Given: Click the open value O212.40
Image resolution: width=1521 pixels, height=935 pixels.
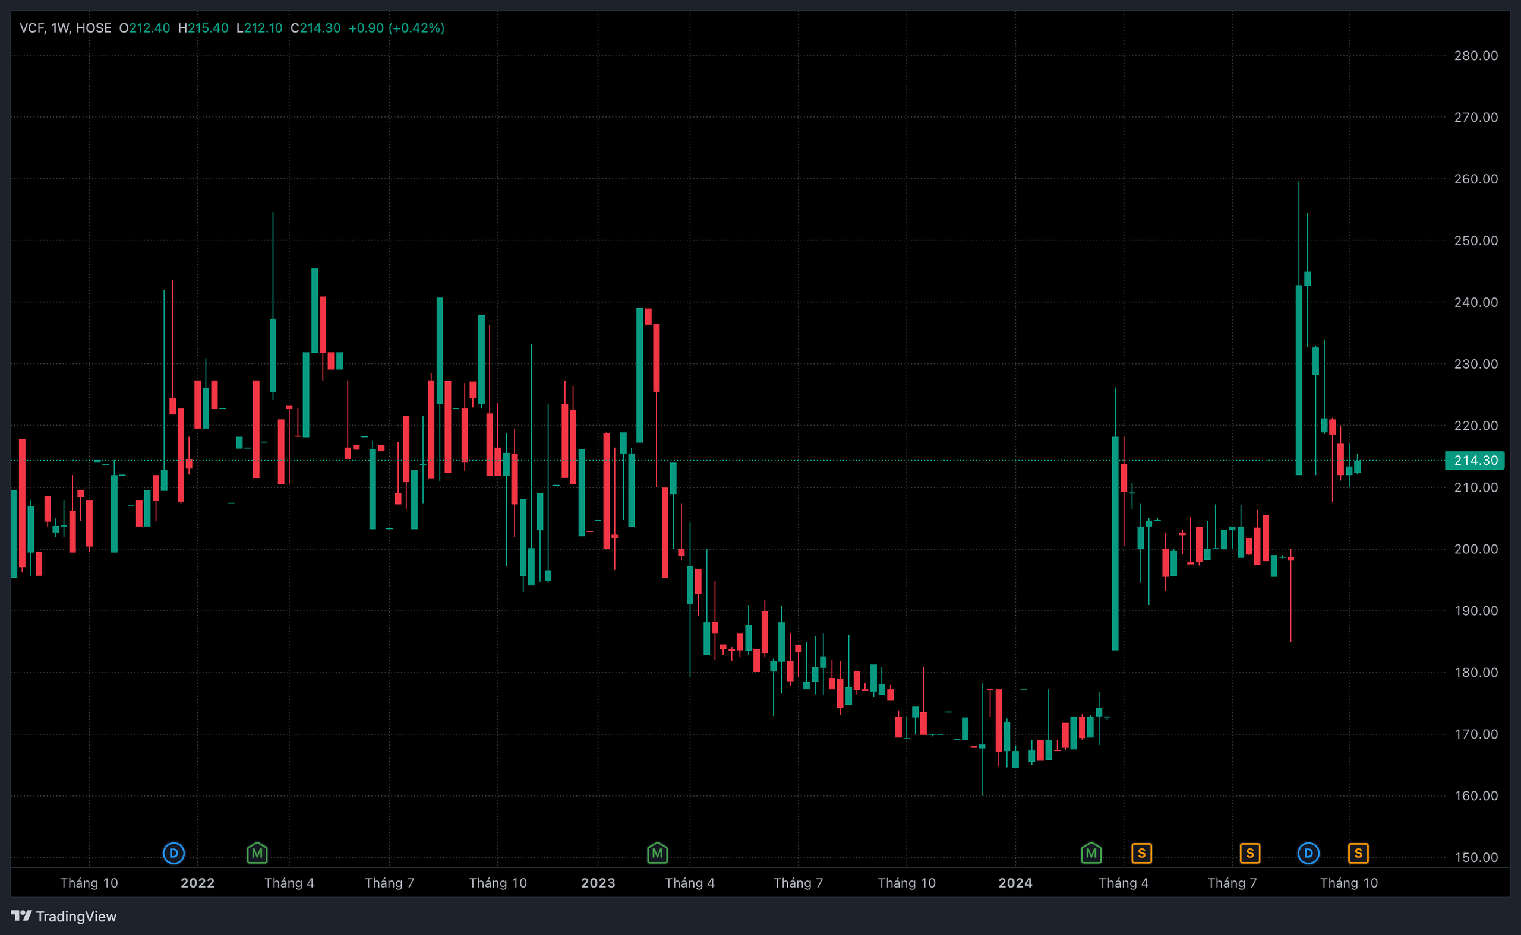Looking at the screenshot, I should point(144,28).
